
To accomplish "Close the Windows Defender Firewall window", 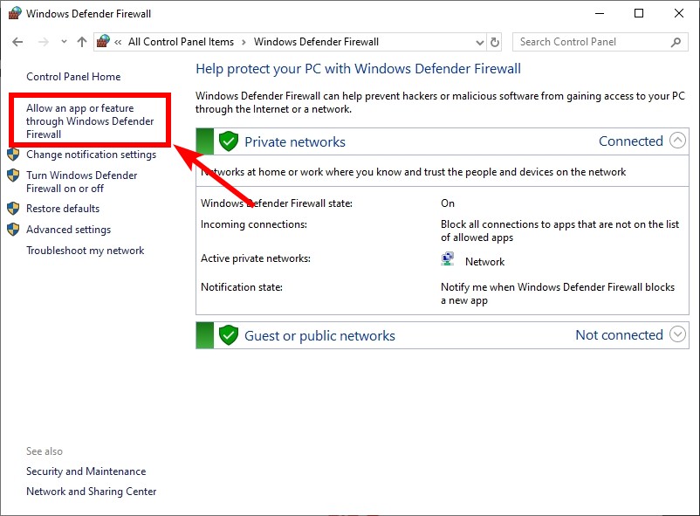I will coord(678,13).
